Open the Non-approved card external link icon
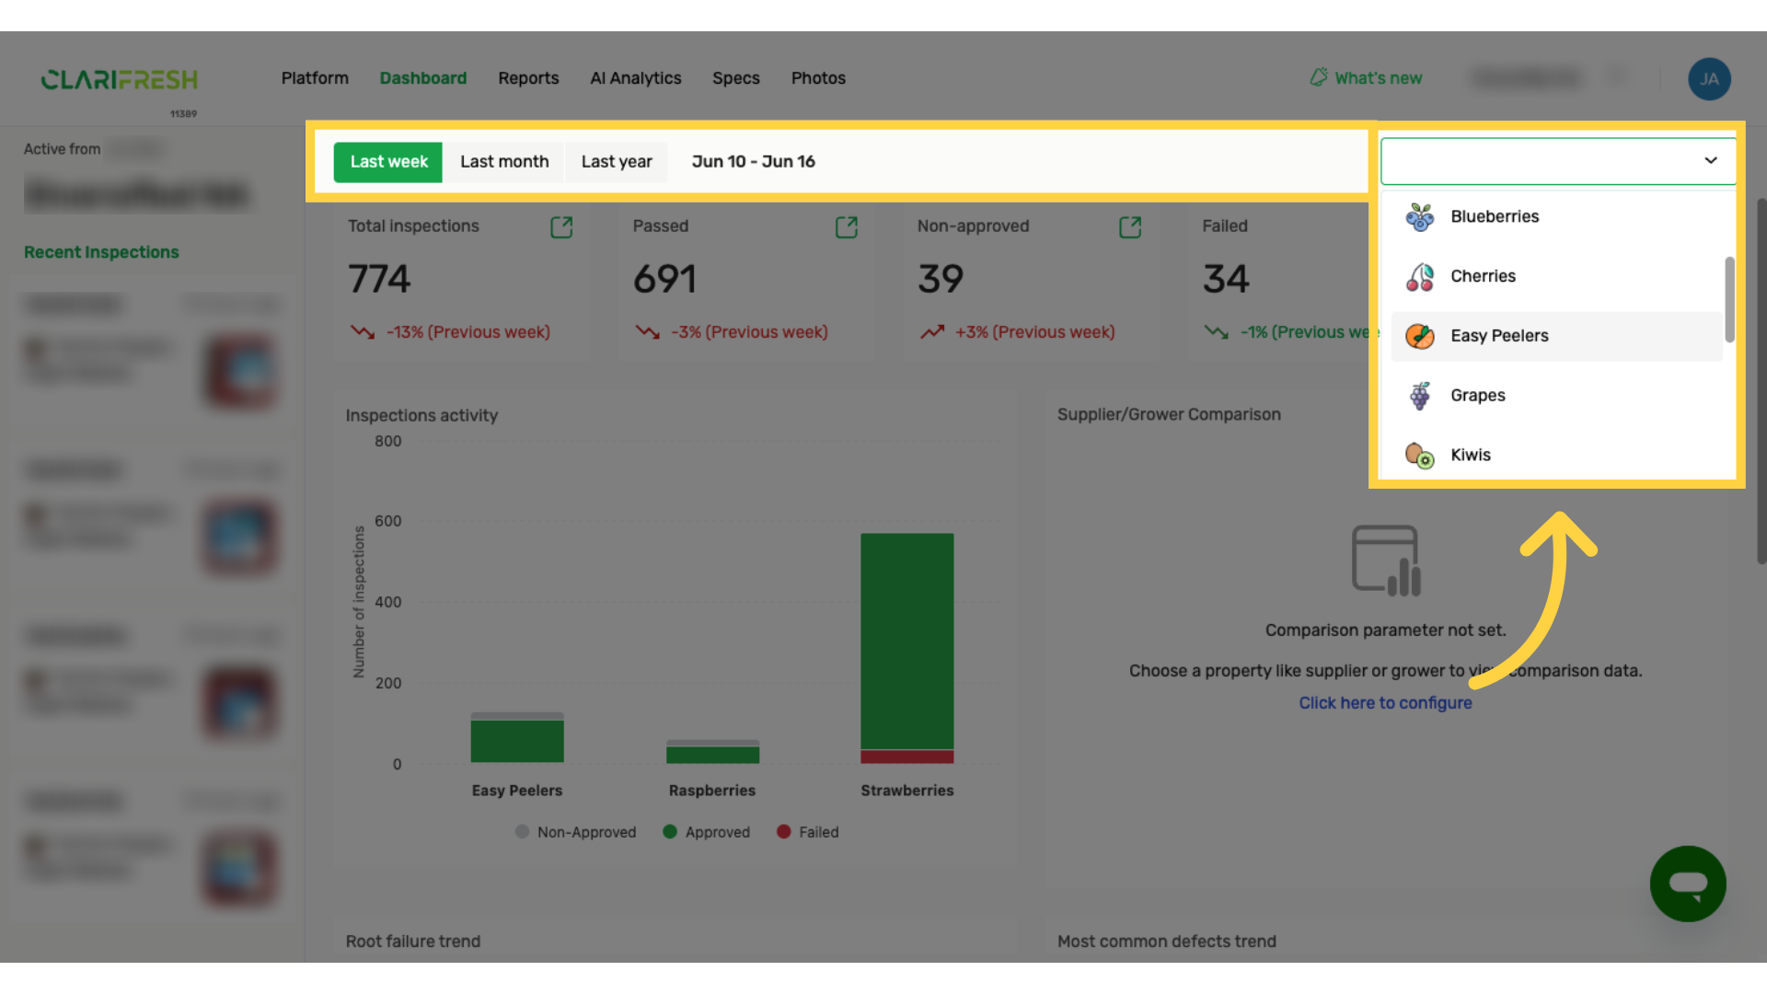This screenshot has width=1767, height=994. (1130, 227)
